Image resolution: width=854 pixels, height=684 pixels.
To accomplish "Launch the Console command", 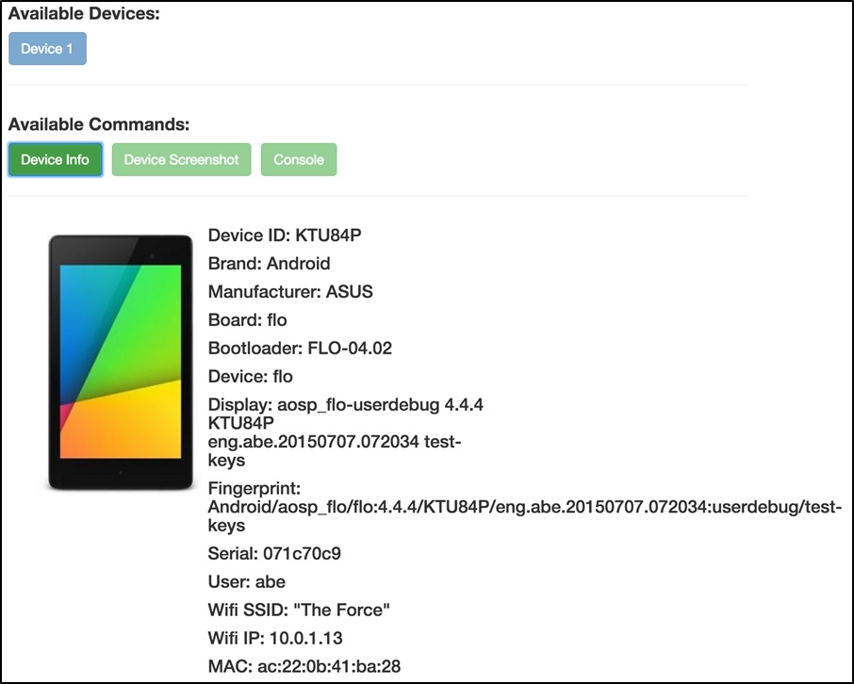I will (x=299, y=159).
